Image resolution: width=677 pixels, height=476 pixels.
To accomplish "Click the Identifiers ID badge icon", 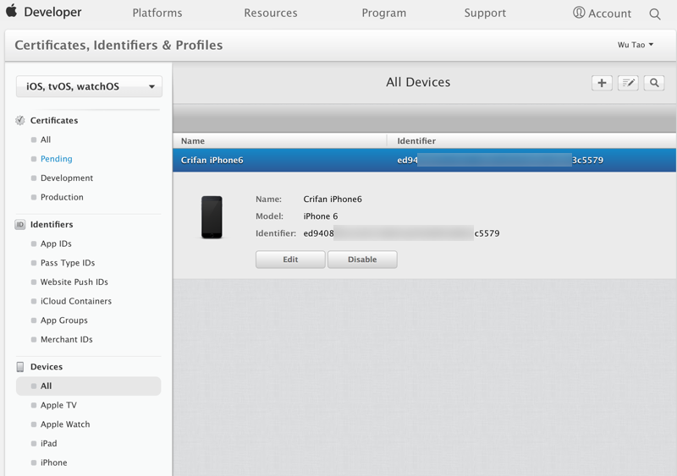I will point(19,224).
